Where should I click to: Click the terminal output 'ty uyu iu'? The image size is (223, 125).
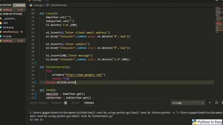(x=36, y=119)
